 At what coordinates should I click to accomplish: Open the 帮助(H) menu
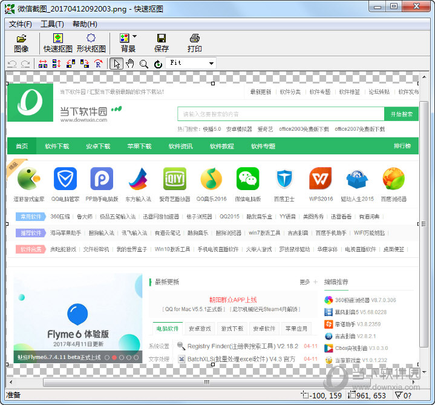[x=85, y=24]
